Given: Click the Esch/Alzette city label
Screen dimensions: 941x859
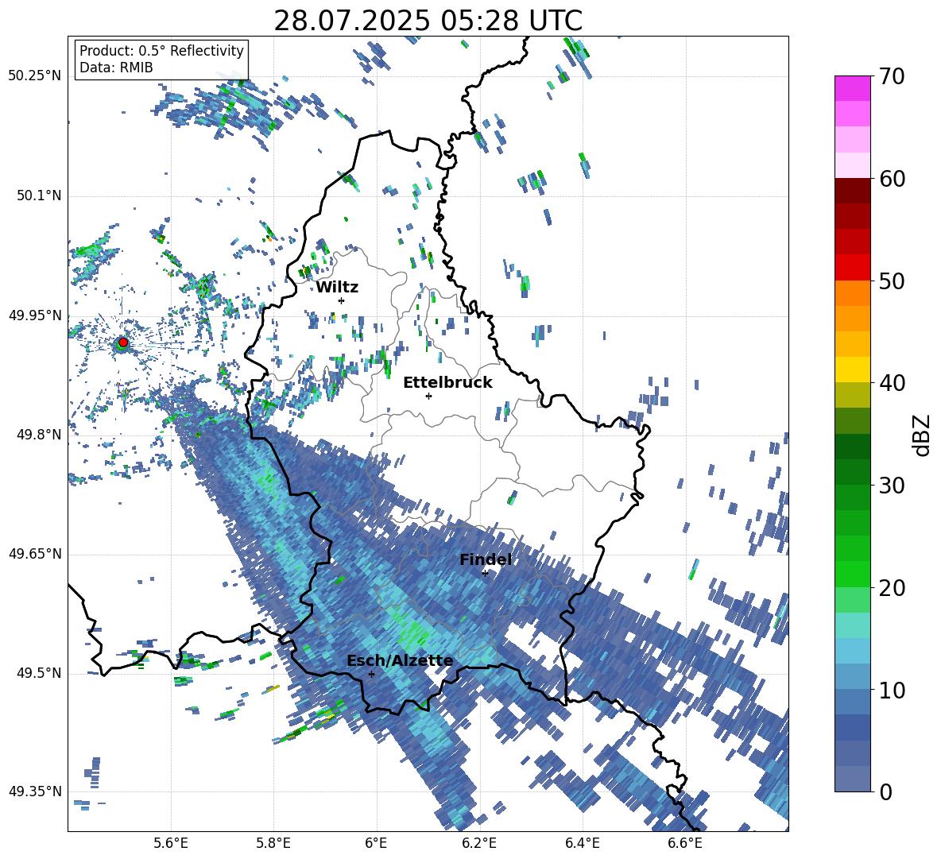Looking at the screenshot, I should coord(400,661).
